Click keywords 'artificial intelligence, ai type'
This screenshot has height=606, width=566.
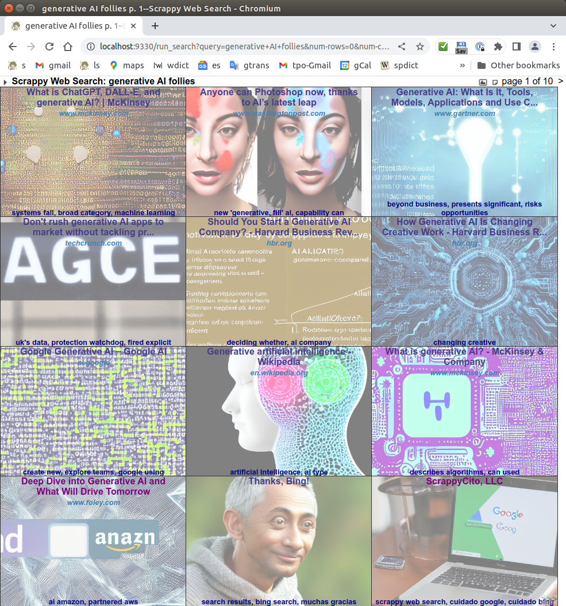[x=279, y=472]
